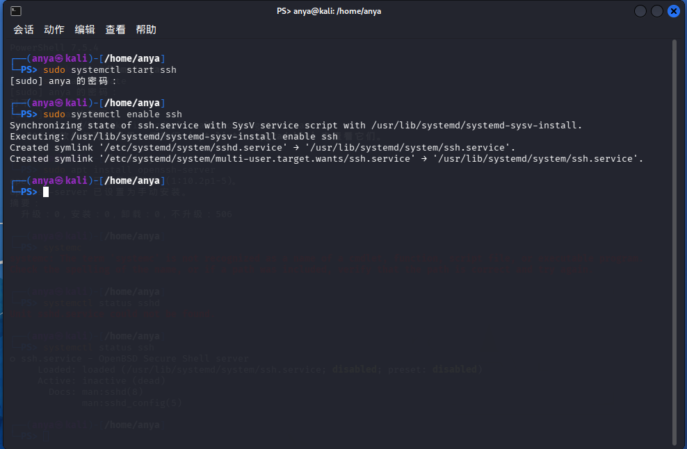
Task: Open the 会话 menu
Action: click(24, 30)
